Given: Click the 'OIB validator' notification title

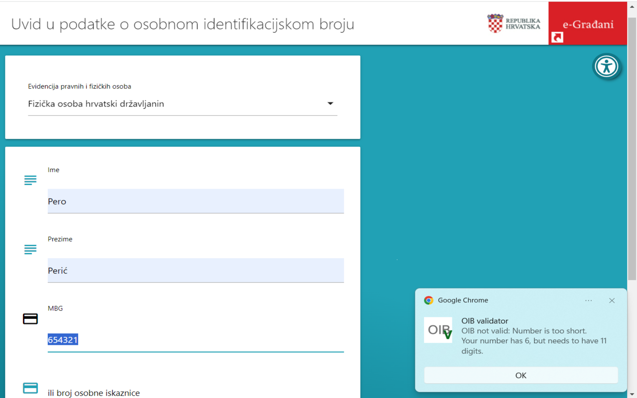Looking at the screenshot, I should point(485,321).
